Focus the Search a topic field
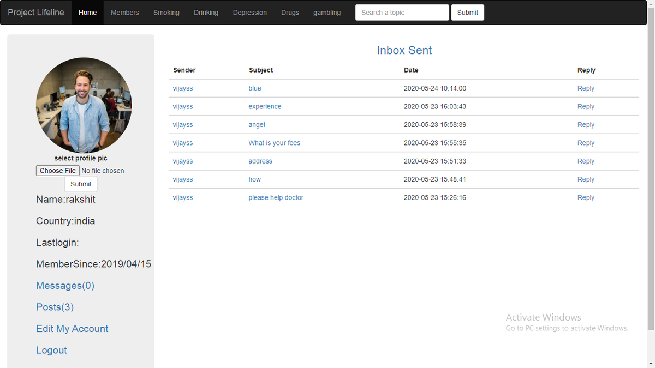The height and width of the screenshot is (368, 655). click(402, 13)
